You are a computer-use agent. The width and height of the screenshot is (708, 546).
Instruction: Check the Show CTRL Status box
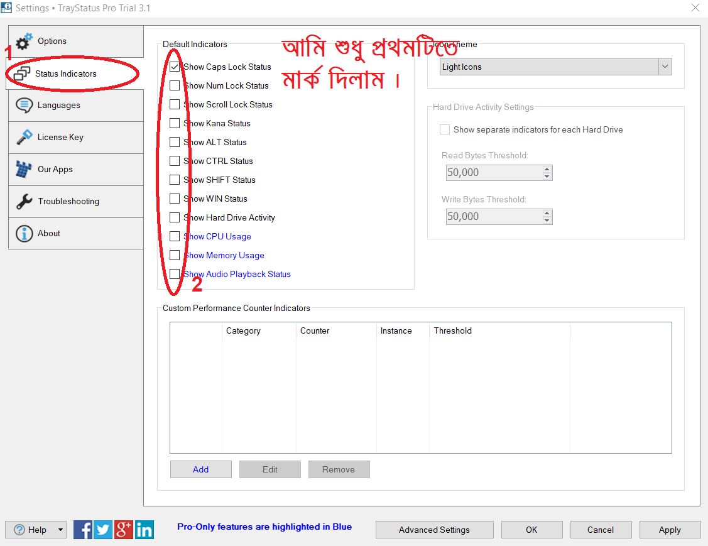click(x=174, y=161)
